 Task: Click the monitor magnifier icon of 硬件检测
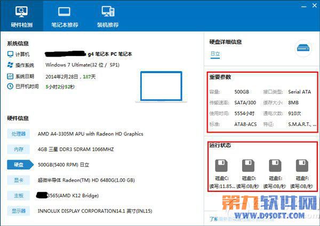(x=21, y=12)
